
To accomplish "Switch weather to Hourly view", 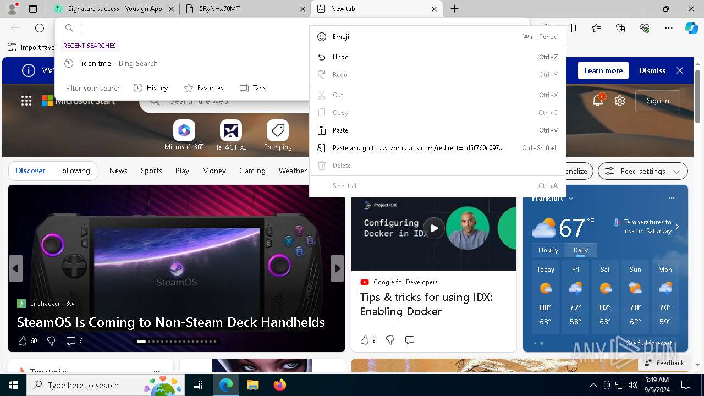I will tap(548, 250).
